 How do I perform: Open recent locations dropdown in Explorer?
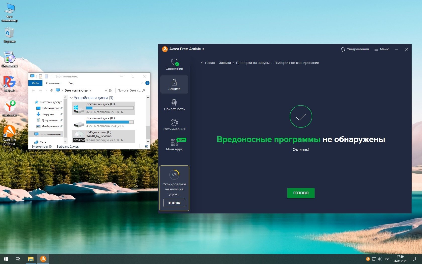46,91
